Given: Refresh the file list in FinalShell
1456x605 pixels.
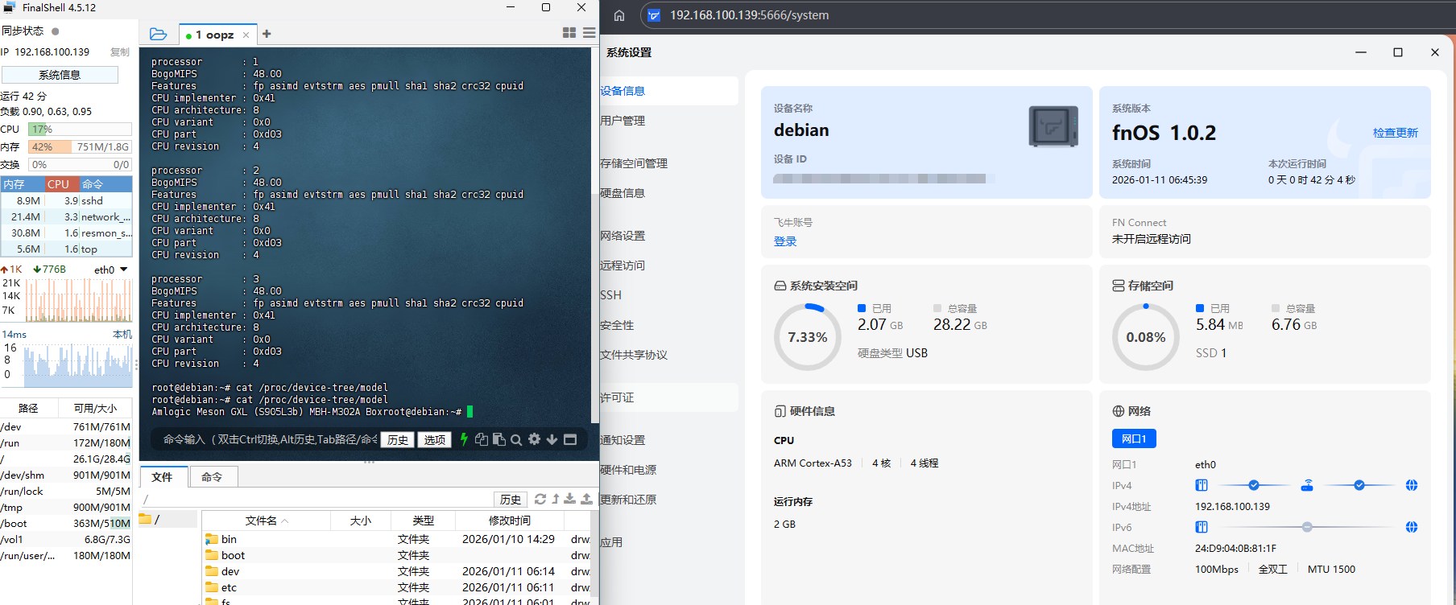Looking at the screenshot, I should 540,499.
